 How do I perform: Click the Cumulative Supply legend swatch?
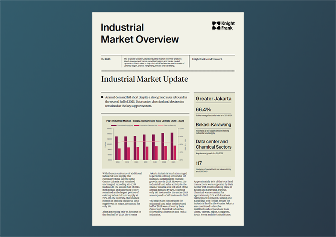point(114,126)
